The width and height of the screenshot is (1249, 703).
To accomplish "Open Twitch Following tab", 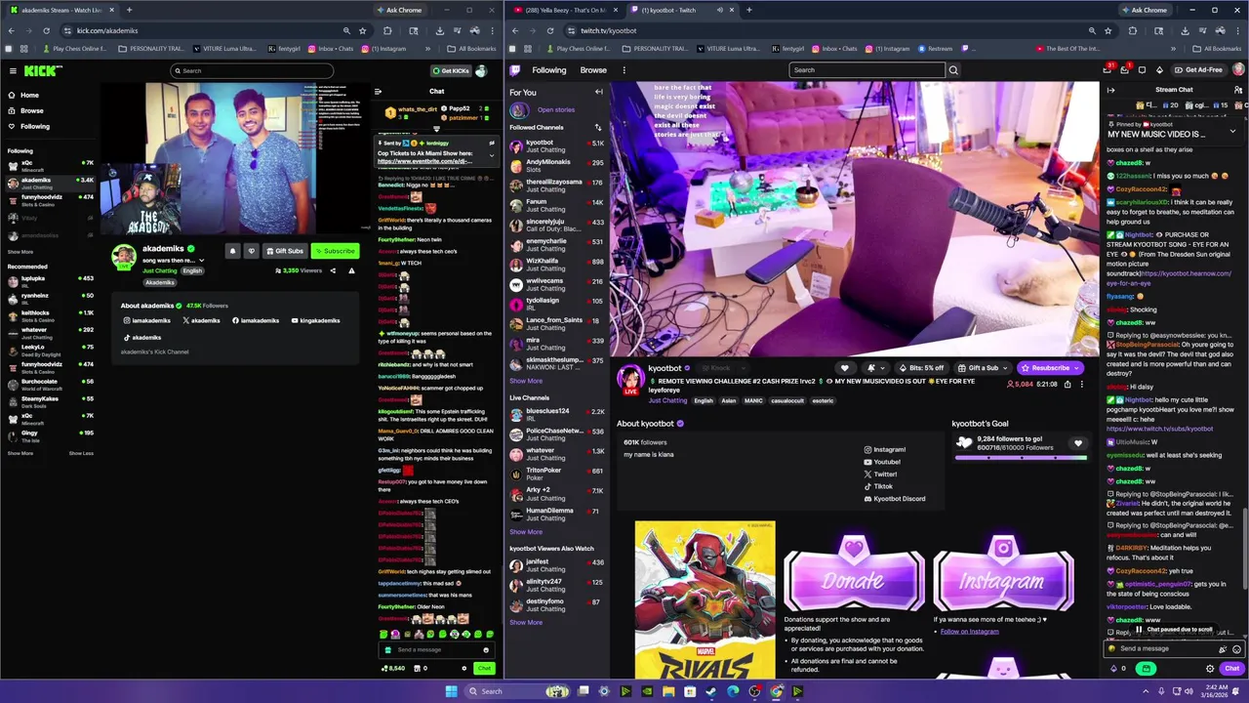I will (x=548, y=70).
